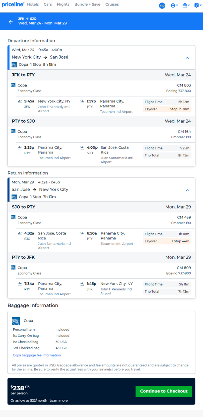Open the Flights navigation item
The height and width of the screenshot is (417, 203).
[x=63, y=5]
